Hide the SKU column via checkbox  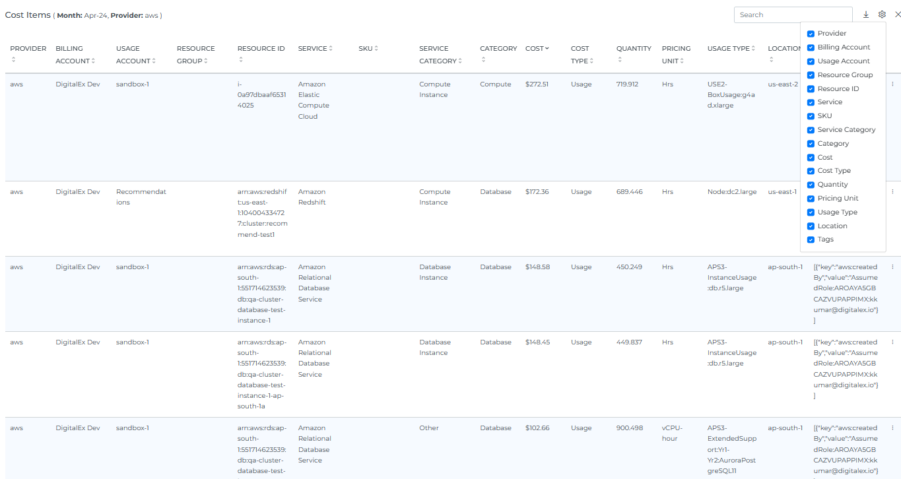point(811,116)
